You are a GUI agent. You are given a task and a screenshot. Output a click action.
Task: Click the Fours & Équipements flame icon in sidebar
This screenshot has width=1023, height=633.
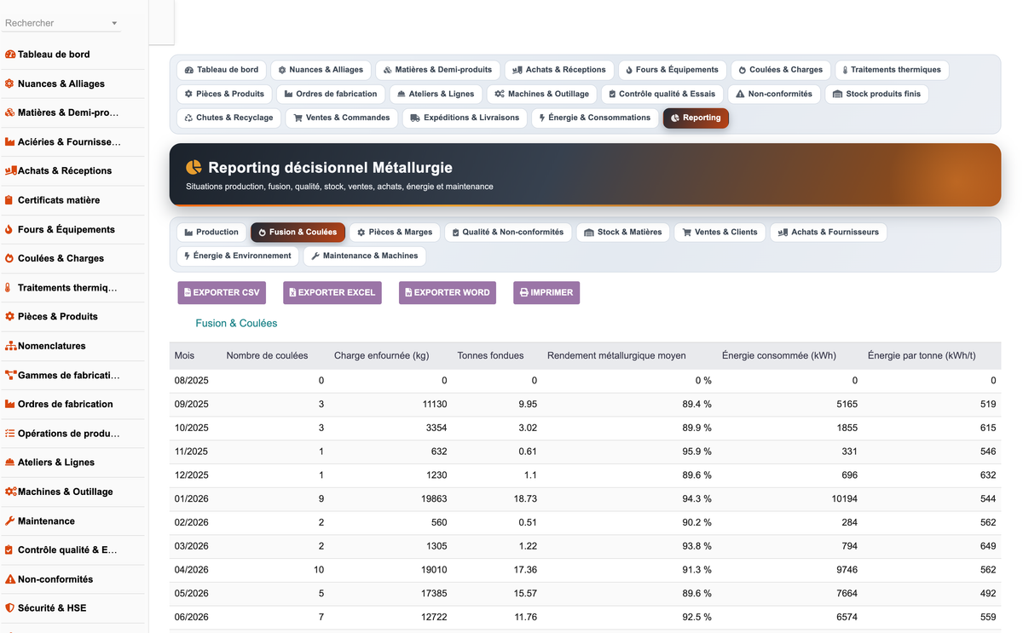click(x=9, y=229)
